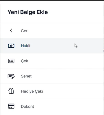Click empty space right of Çek label
Screen dimensions: 104x115
click(x=65, y=61)
